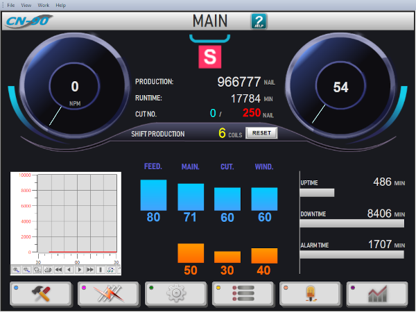The image size is (416, 312).
Task: Click the CUT. column label
Action: click(x=227, y=167)
